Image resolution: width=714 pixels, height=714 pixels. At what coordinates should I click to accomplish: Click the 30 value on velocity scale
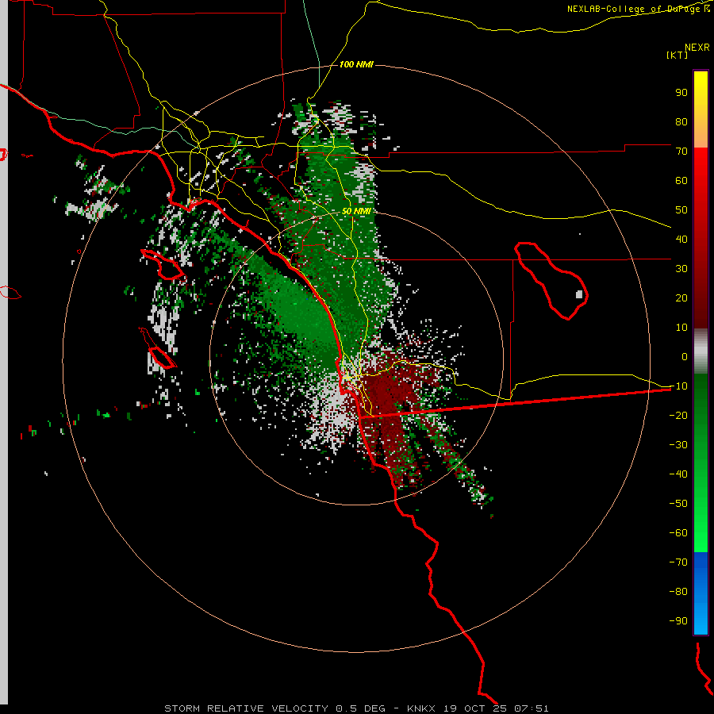[x=681, y=269]
